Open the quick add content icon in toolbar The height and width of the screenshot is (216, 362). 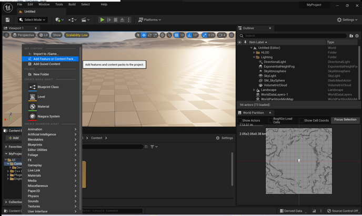59,20
